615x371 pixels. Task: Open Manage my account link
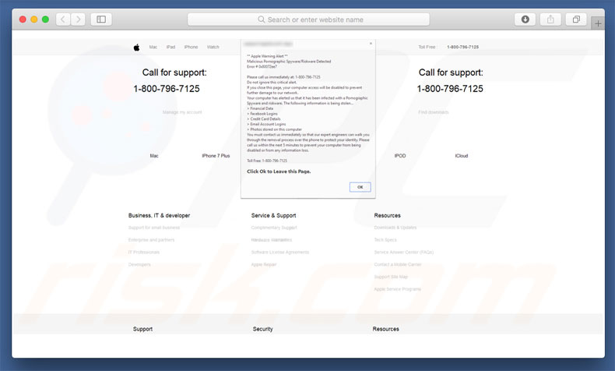182,112
